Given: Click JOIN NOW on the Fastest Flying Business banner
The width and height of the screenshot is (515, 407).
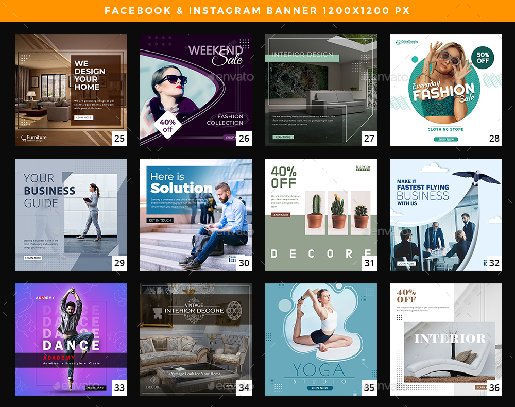Looking at the screenshot, I should [406, 264].
